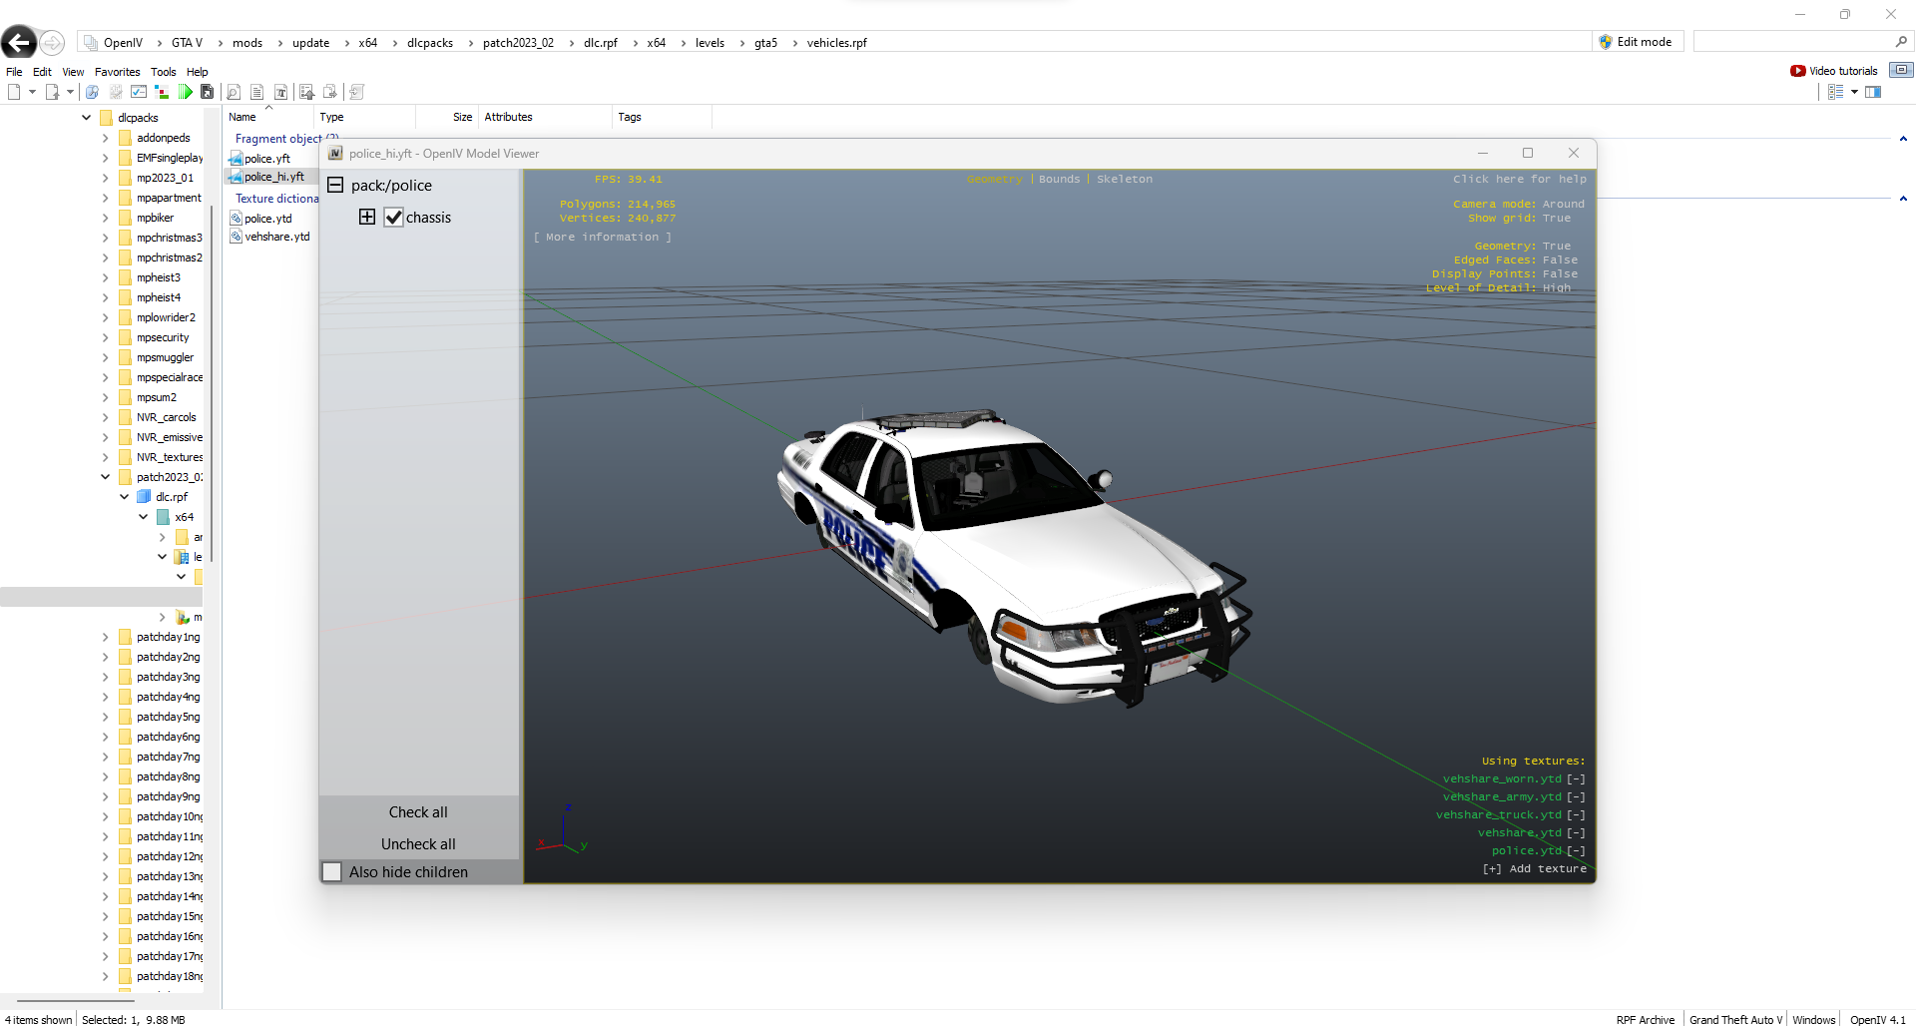Collapse the pack:/police node

(x=335, y=186)
